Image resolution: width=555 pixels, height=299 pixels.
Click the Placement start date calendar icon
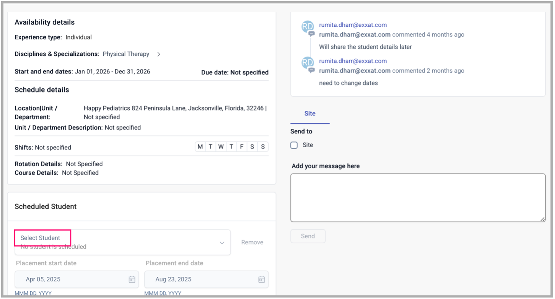(x=132, y=279)
